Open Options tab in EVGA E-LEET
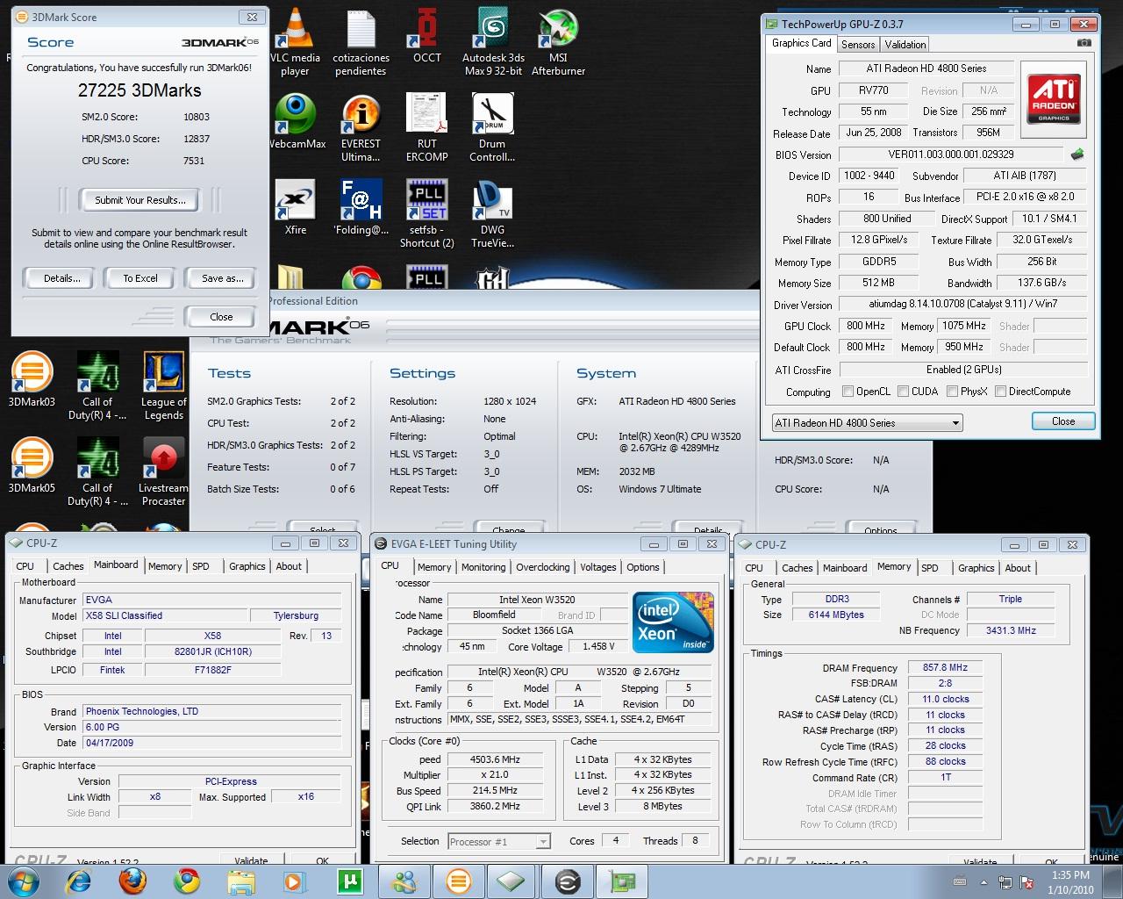 tap(643, 567)
